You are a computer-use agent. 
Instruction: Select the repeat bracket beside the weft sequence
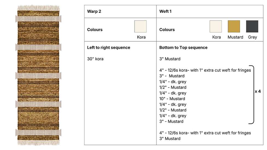click(251, 95)
